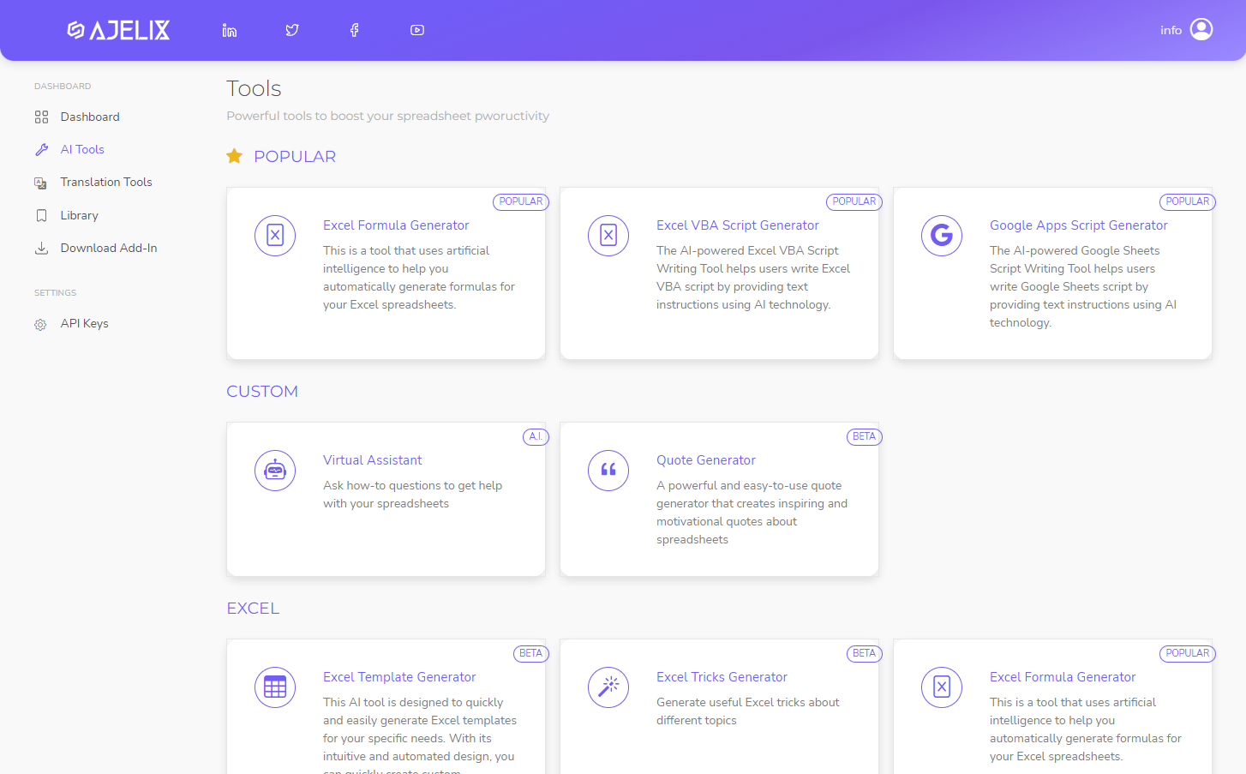This screenshot has width=1246, height=774.
Task: Click the BETA badge on Quote Generator card
Action: [x=864, y=436]
